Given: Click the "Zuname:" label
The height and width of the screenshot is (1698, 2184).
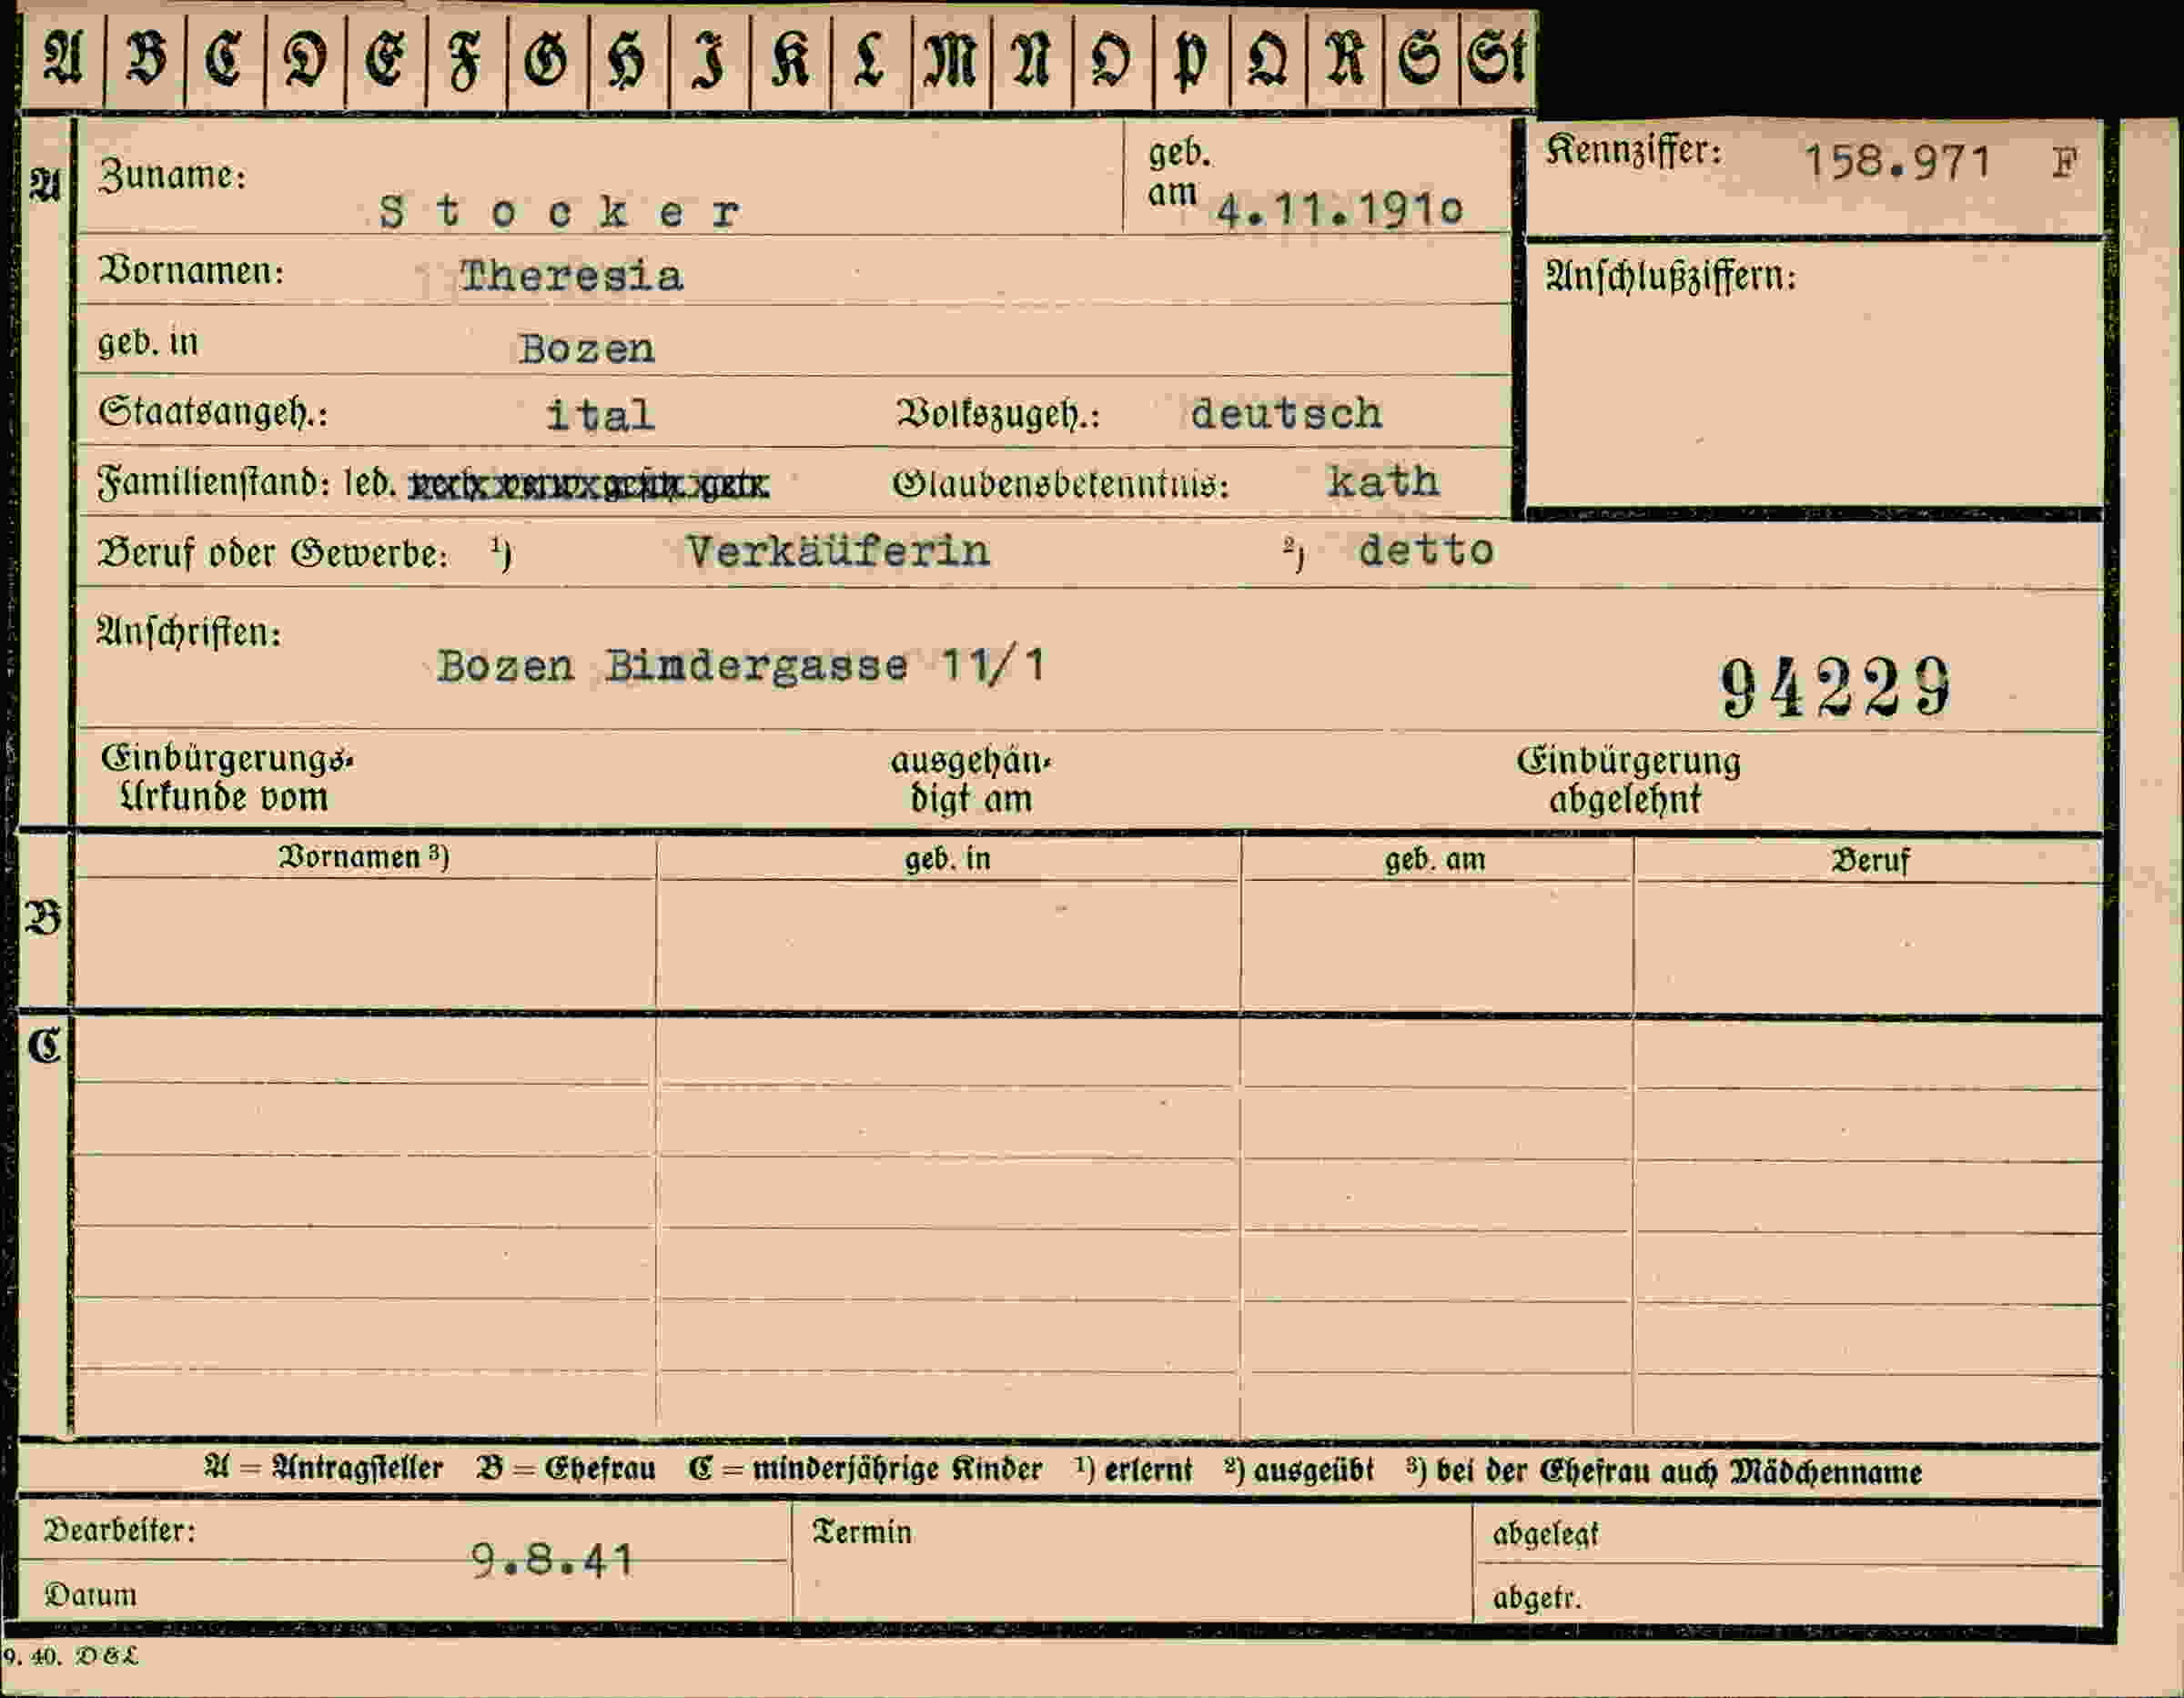Looking at the screenshot, I should point(172,175).
